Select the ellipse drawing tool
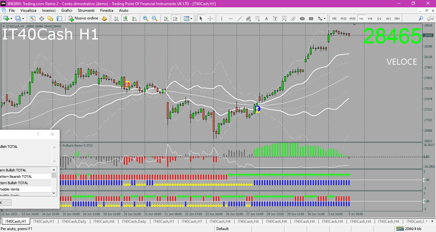The width and height of the screenshot is (436, 232). (302, 18)
